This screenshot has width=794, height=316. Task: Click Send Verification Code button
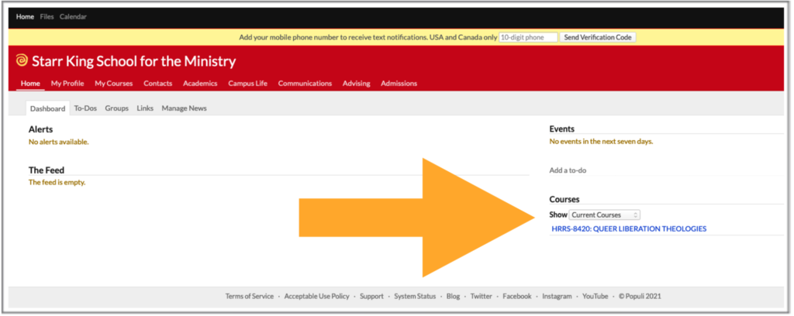pos(598,37)
